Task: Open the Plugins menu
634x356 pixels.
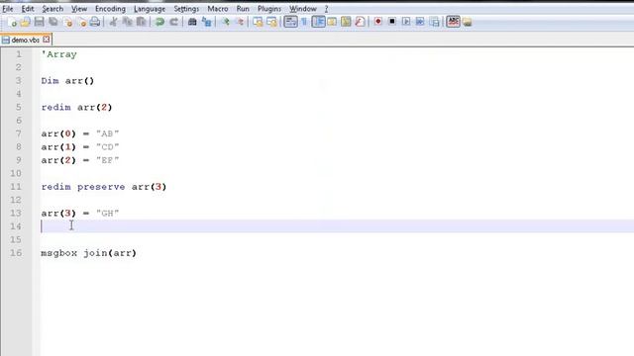Action: [x=269, y=9]
